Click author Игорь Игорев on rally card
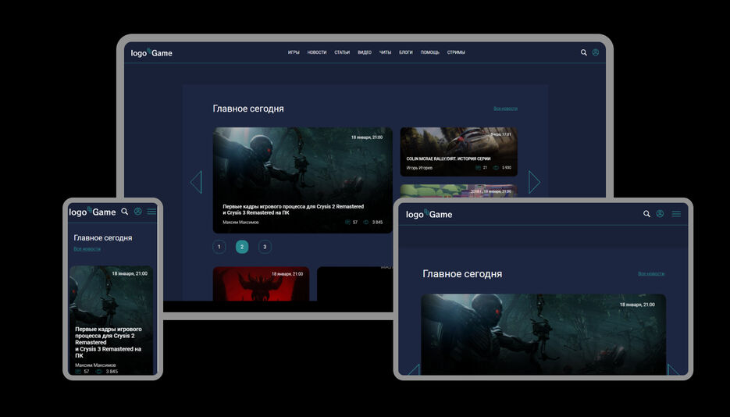Screen dimensions: 730x417 click(x=419, y=168)
